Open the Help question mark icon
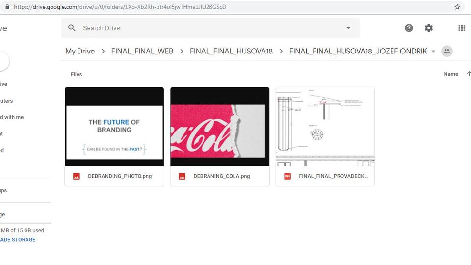The width and height of the screenshot is (471, 265). (409, 28)
